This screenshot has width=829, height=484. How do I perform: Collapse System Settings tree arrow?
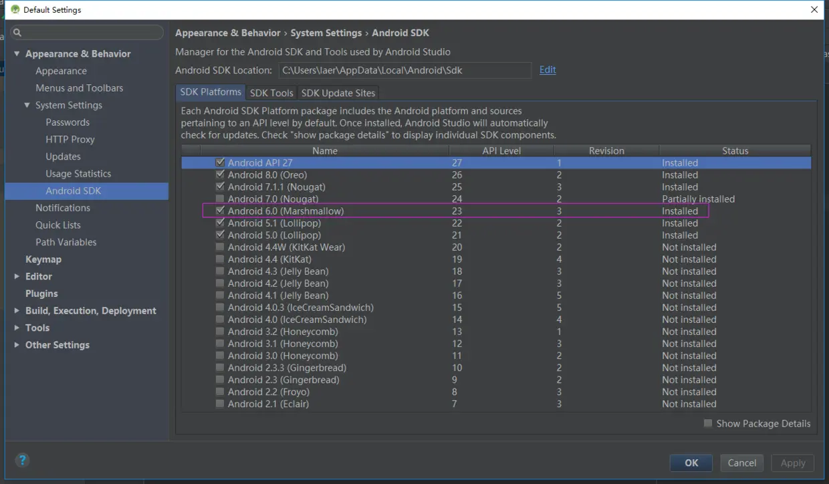coord(27,105)
